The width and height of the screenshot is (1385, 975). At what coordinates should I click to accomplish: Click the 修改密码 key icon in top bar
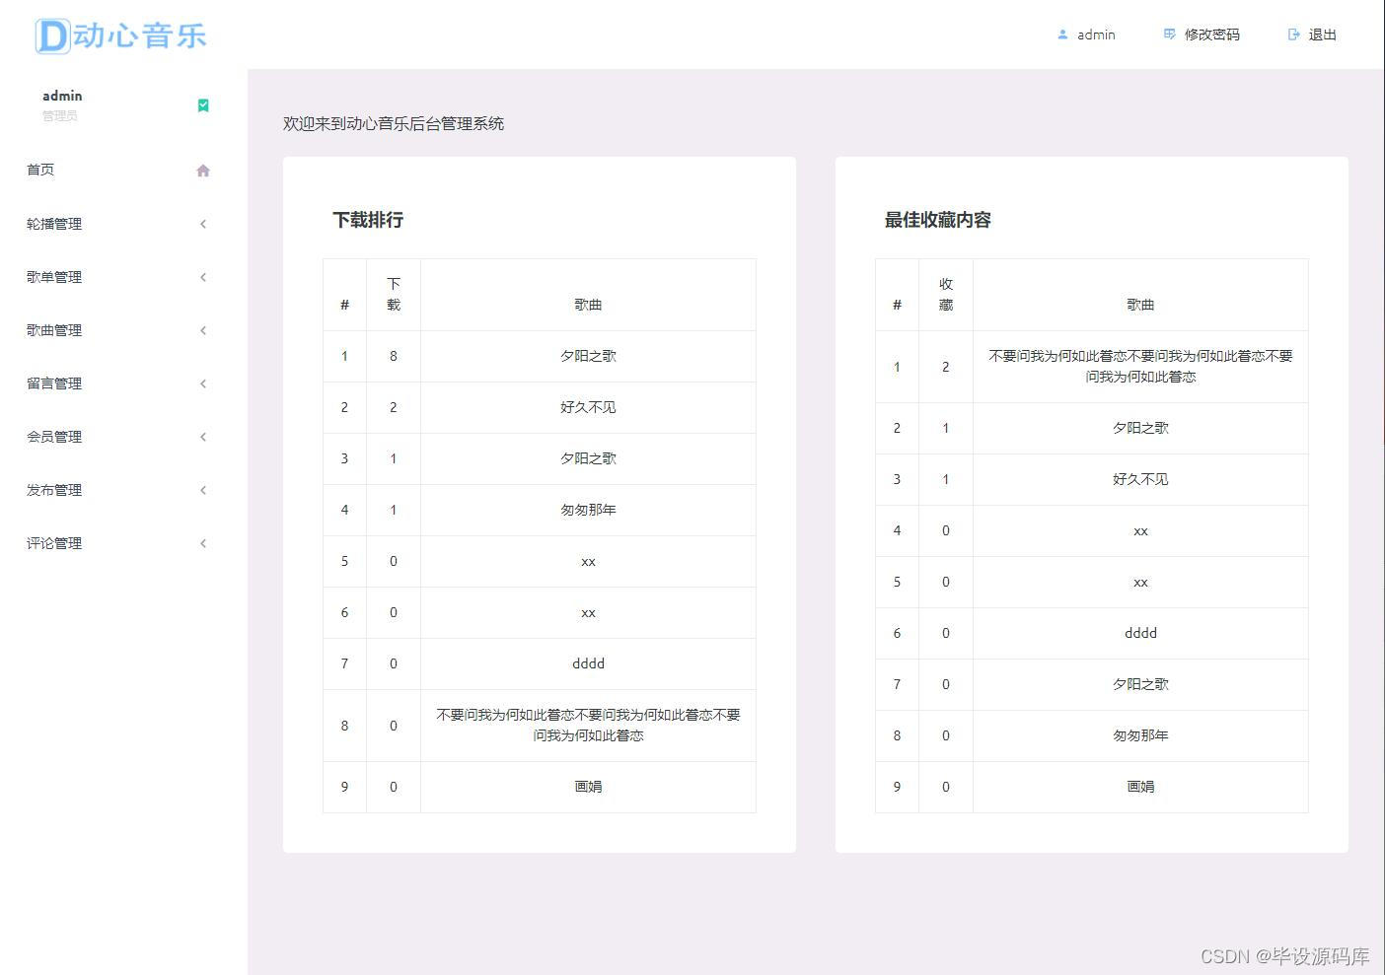[1169, 35]
